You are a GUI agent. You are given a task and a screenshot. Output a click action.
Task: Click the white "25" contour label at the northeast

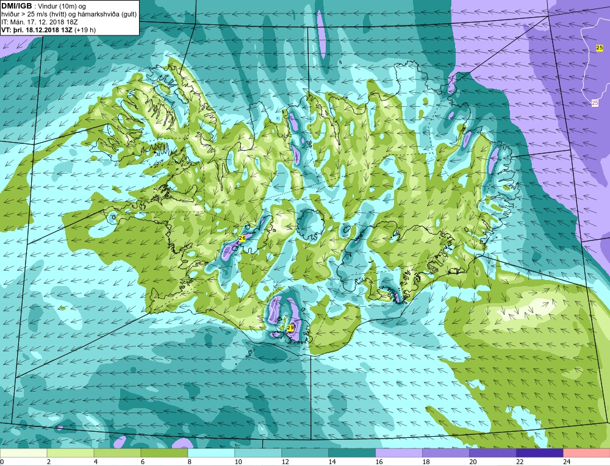[595, 102]
